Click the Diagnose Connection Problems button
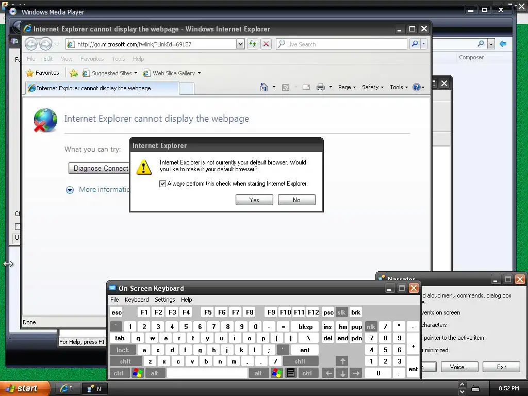Screen dimensions: 528x396 tap(99, 168)
